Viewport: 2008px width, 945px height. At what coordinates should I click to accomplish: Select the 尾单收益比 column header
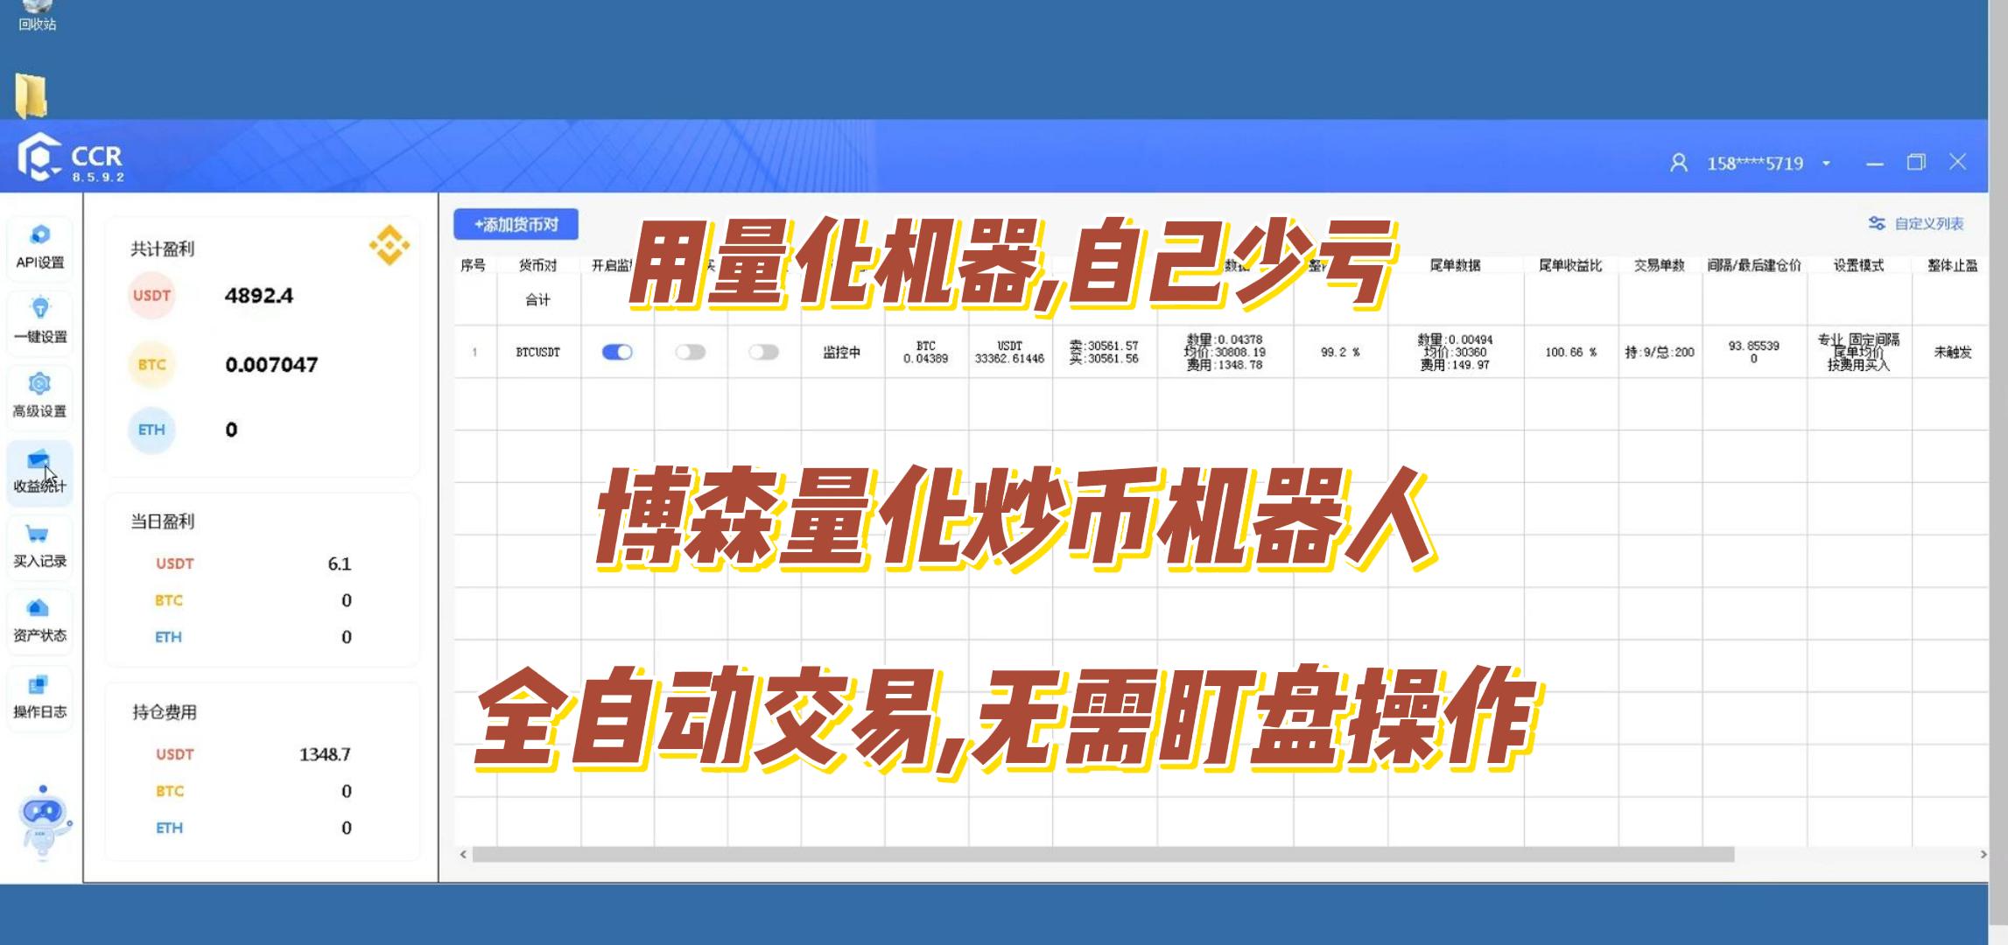click(x=1570, y=265)
